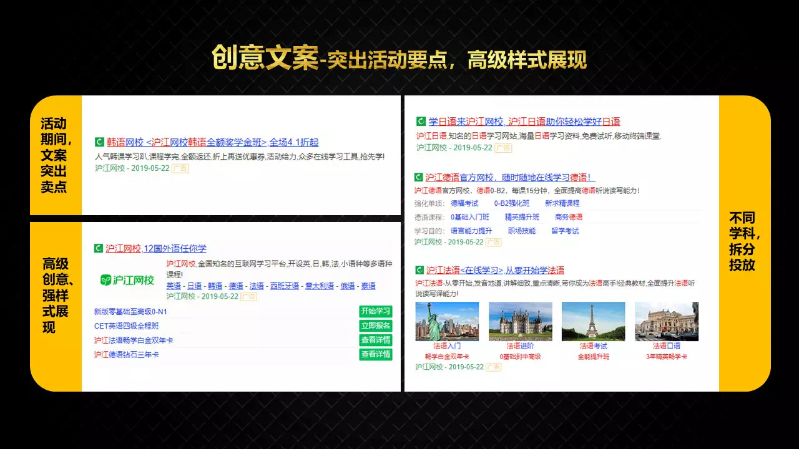The image size is (799, 449).
Task: Click the 法语入门 caption link
Action: [x=447, y=346]
